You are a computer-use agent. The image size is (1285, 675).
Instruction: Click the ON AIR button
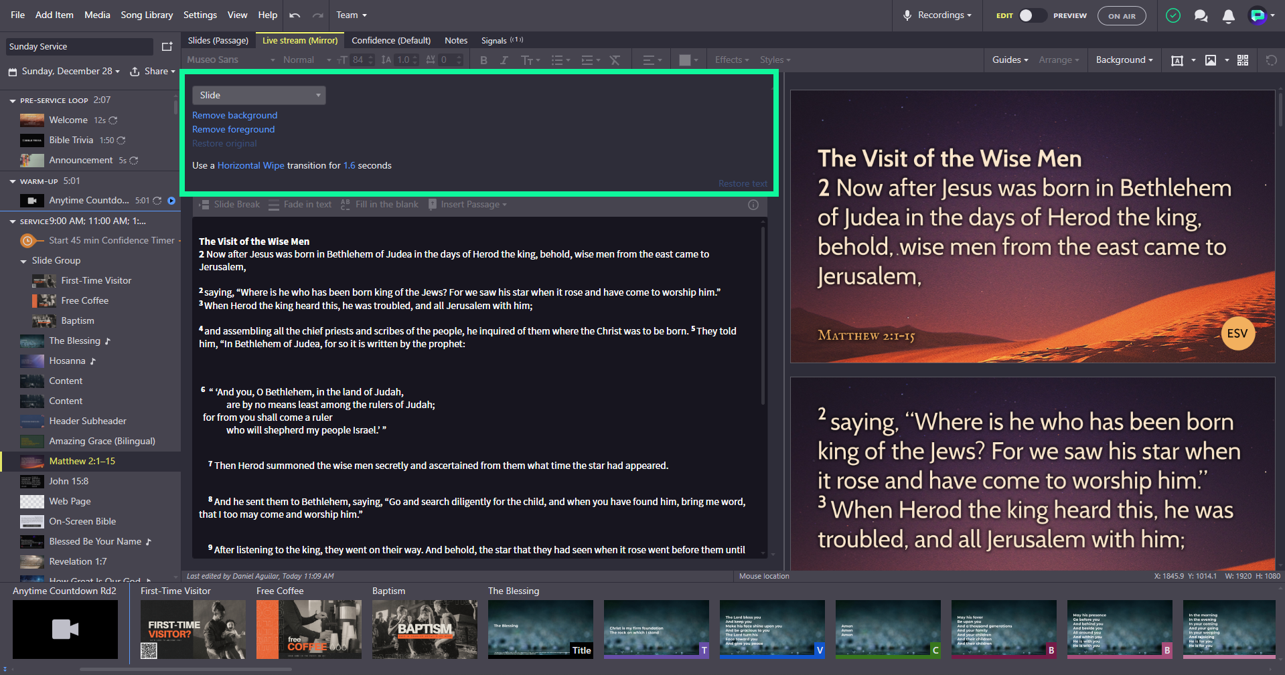(1122, 16)
